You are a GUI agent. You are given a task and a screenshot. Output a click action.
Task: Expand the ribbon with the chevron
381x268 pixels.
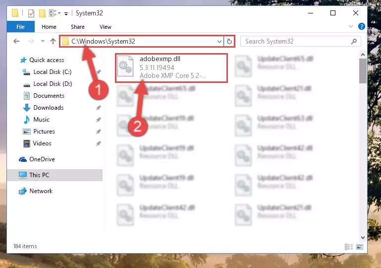click(351, 26)
